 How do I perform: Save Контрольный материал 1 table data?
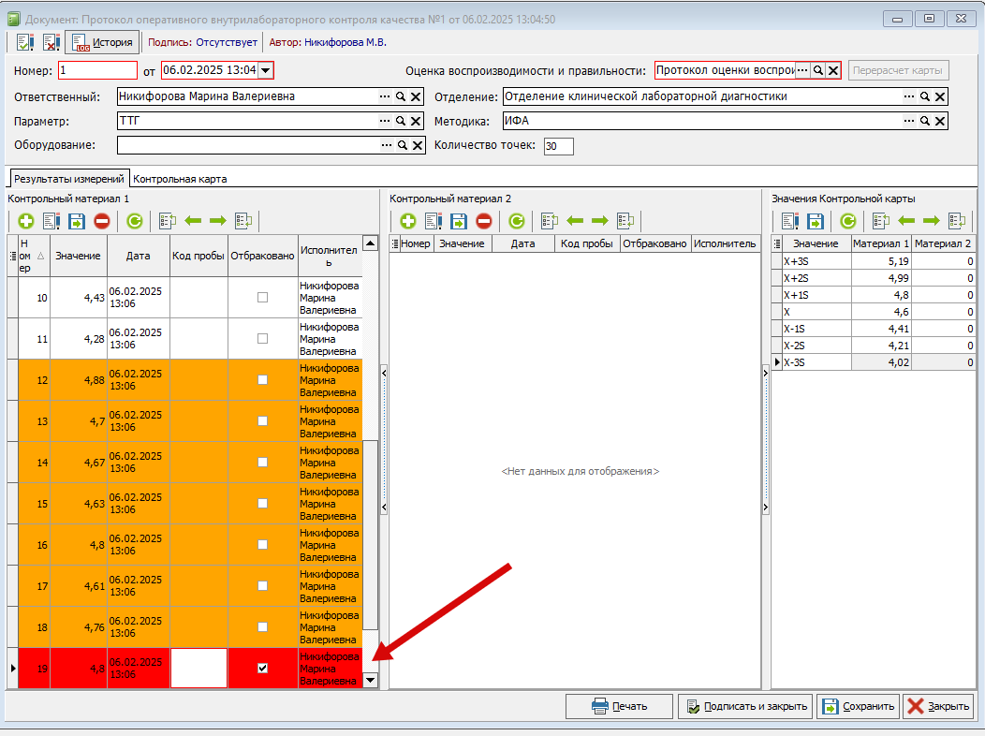click(x=77, y=221)
